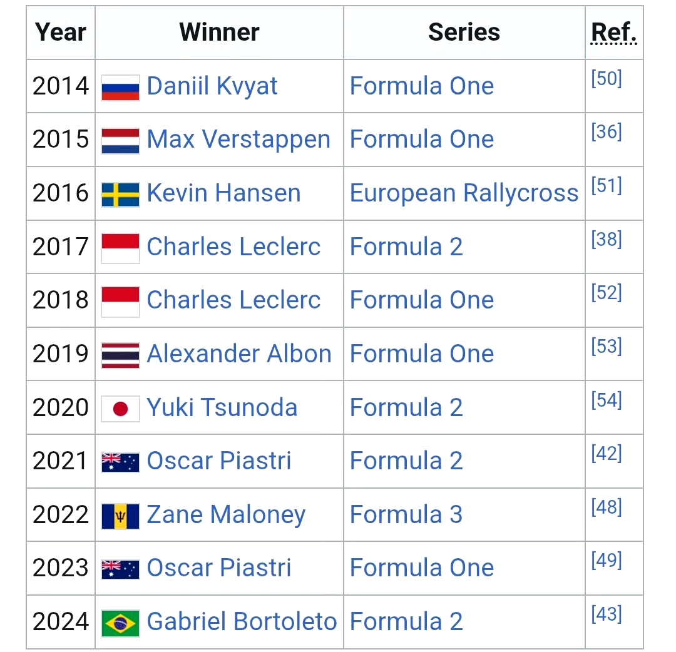The width and height of the screenshot is (676, 652).
Task: Click the Ref. column header abbreviation
Action: click(613, 33)
